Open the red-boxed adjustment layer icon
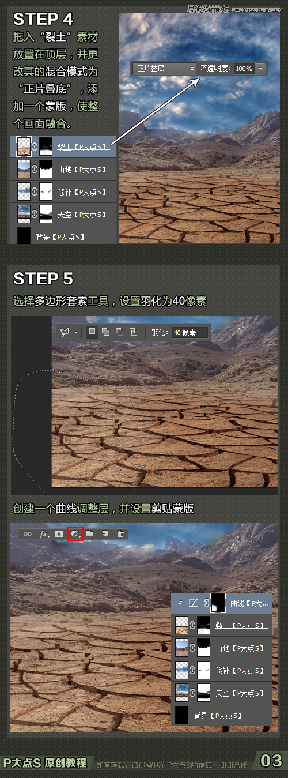This screenshot has width=288, height=778. [75, 534]
